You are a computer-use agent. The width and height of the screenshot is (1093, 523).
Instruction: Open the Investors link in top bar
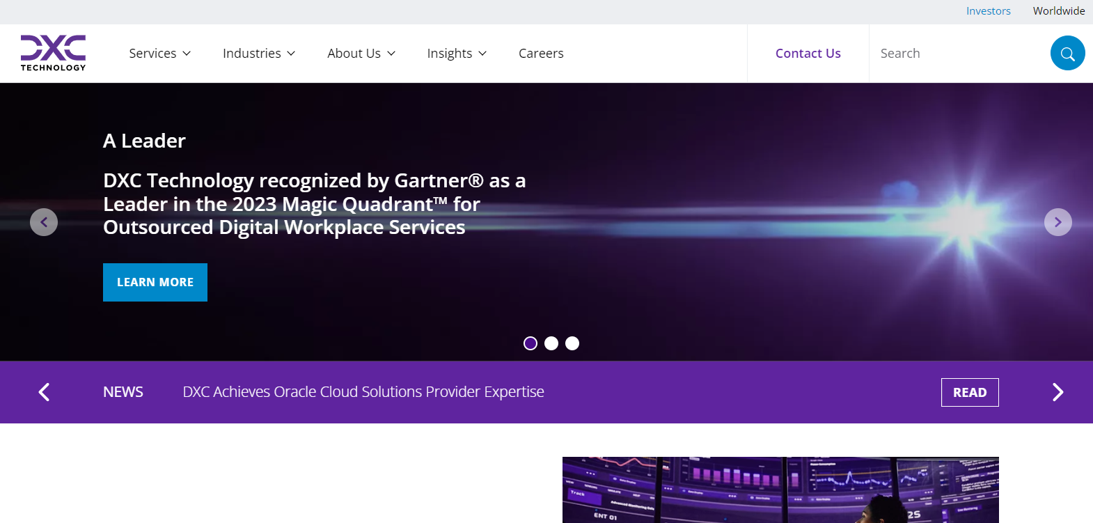988,11
